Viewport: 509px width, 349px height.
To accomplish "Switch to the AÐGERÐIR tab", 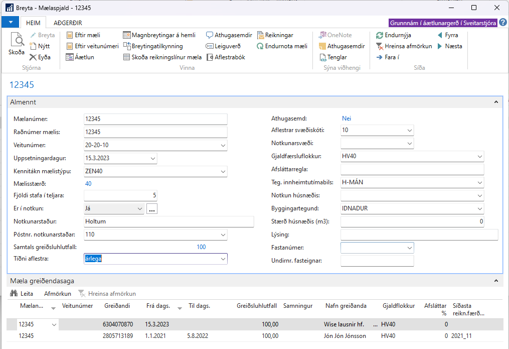I will click(68, 23).
